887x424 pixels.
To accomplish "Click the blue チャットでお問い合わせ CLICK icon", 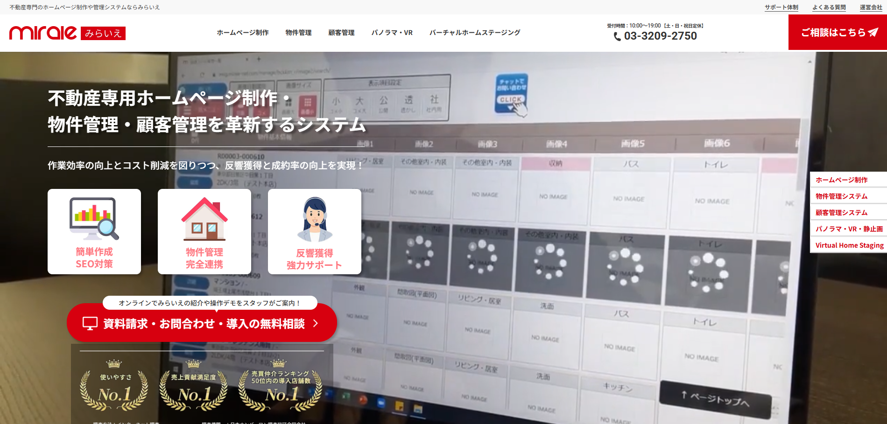I will click(x=512, y=95).
